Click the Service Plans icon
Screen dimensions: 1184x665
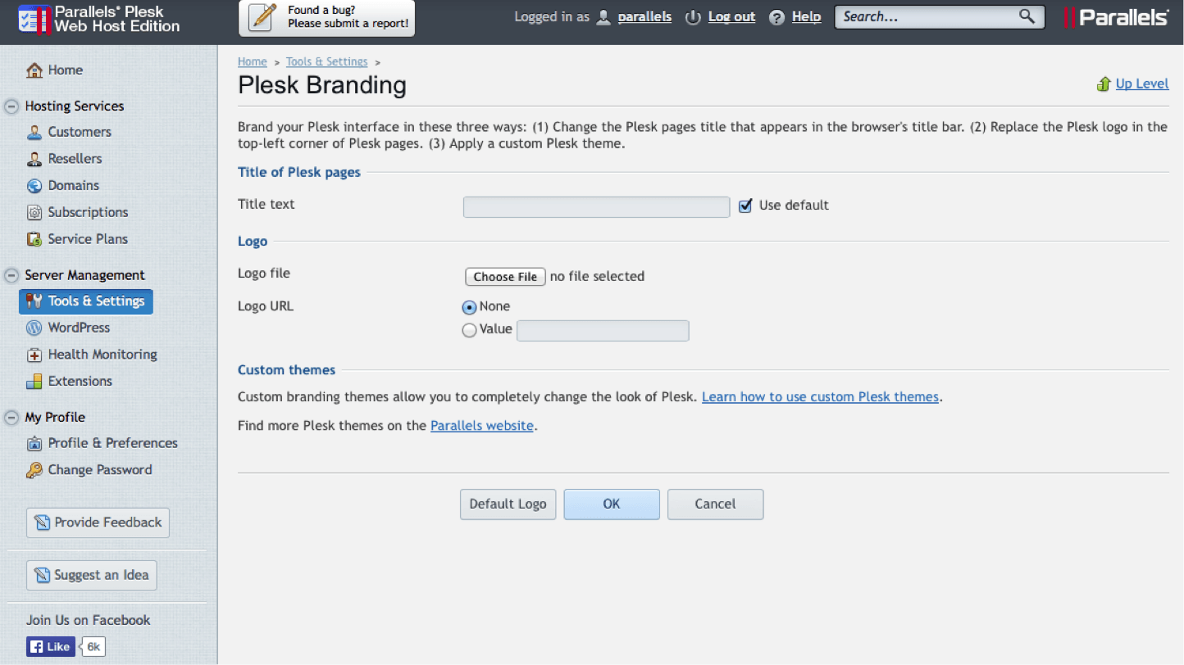(34, 239)
